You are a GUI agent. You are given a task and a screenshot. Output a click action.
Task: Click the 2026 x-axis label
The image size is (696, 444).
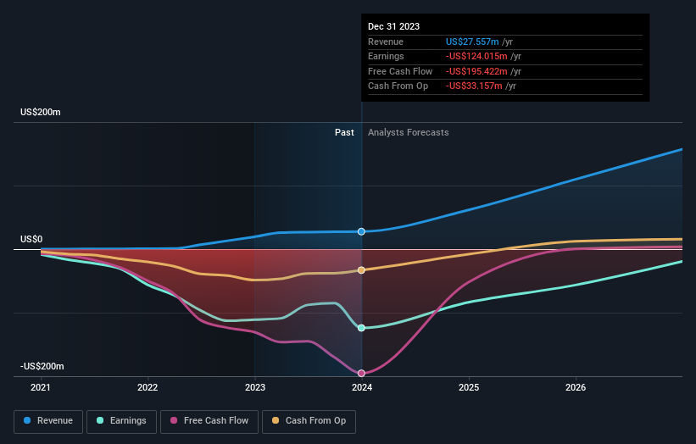tap(576, 387)
